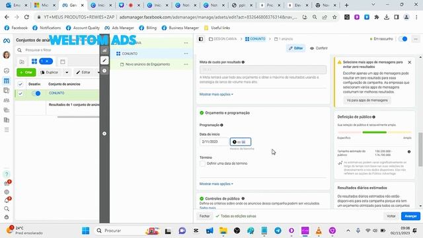Open the browser tab list chevron
423x238 pixels.
click(373, 5)
